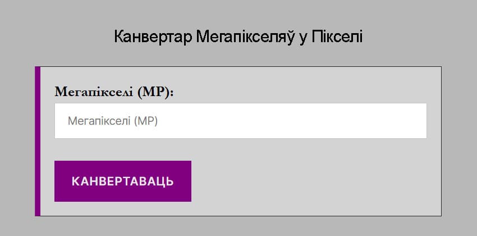Click the purple accent bar on form
Image resolution: width=477 pixels, height=236 pixels.
click(x=38, y=141)
